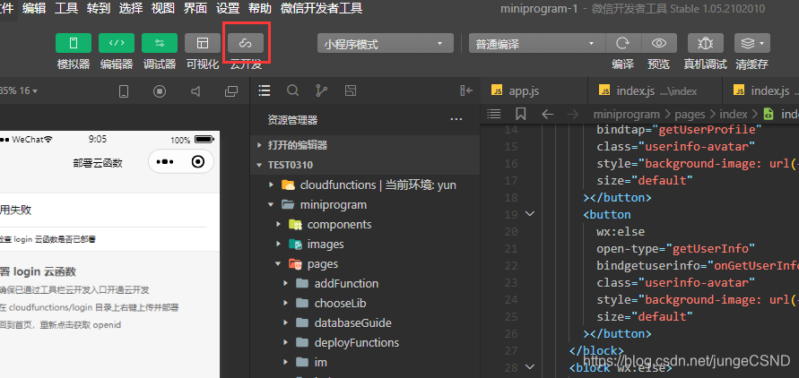Click the breadcrumb bookmark icon
Screen dimensions: 799x378
(x=520, y=114)
